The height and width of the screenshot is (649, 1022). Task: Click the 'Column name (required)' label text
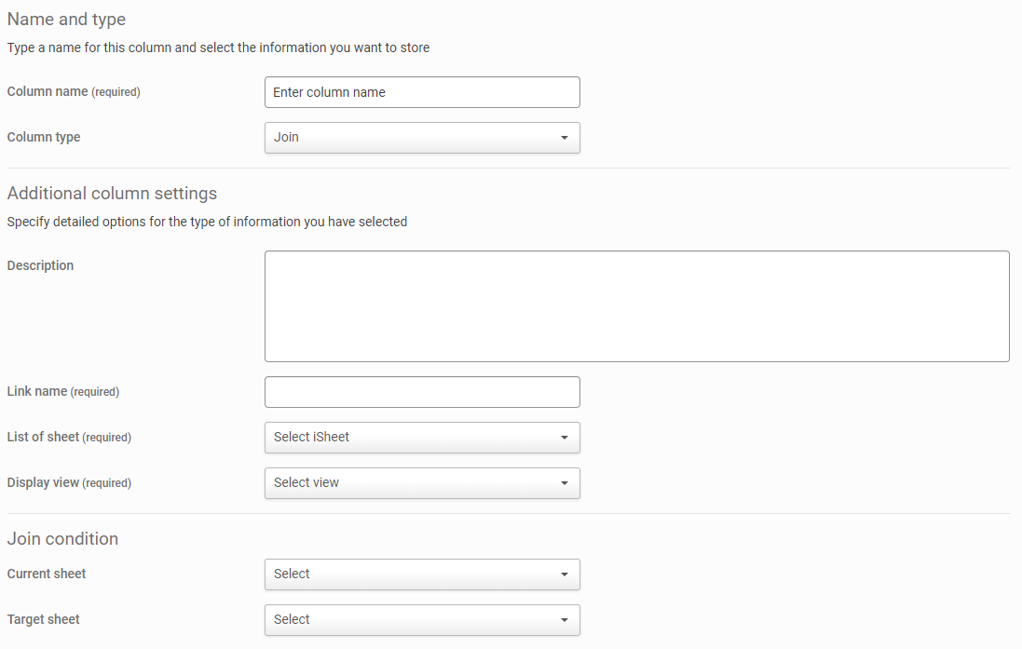tap(74, 92)
